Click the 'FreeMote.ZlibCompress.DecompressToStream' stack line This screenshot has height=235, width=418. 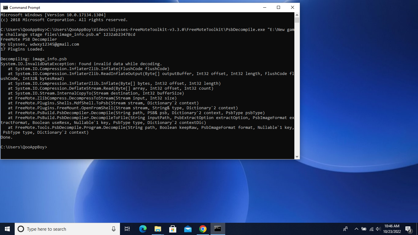(92, 98)
